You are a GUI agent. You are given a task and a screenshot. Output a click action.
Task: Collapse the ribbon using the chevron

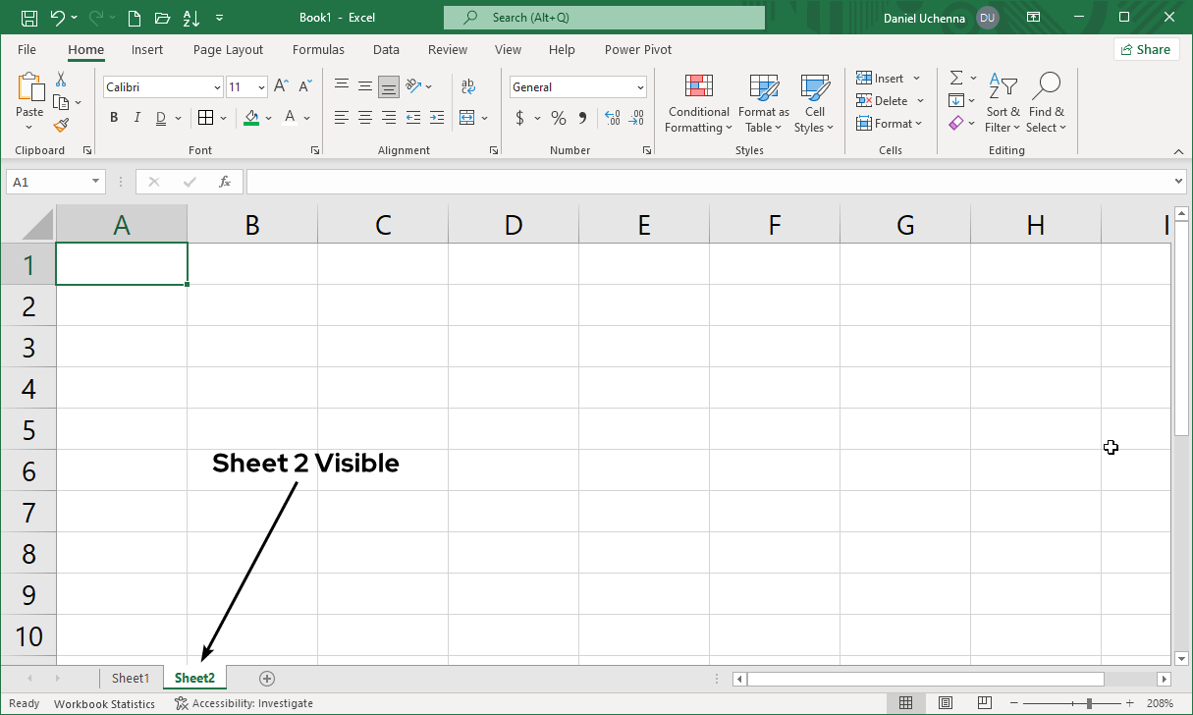coord(1179,151)
